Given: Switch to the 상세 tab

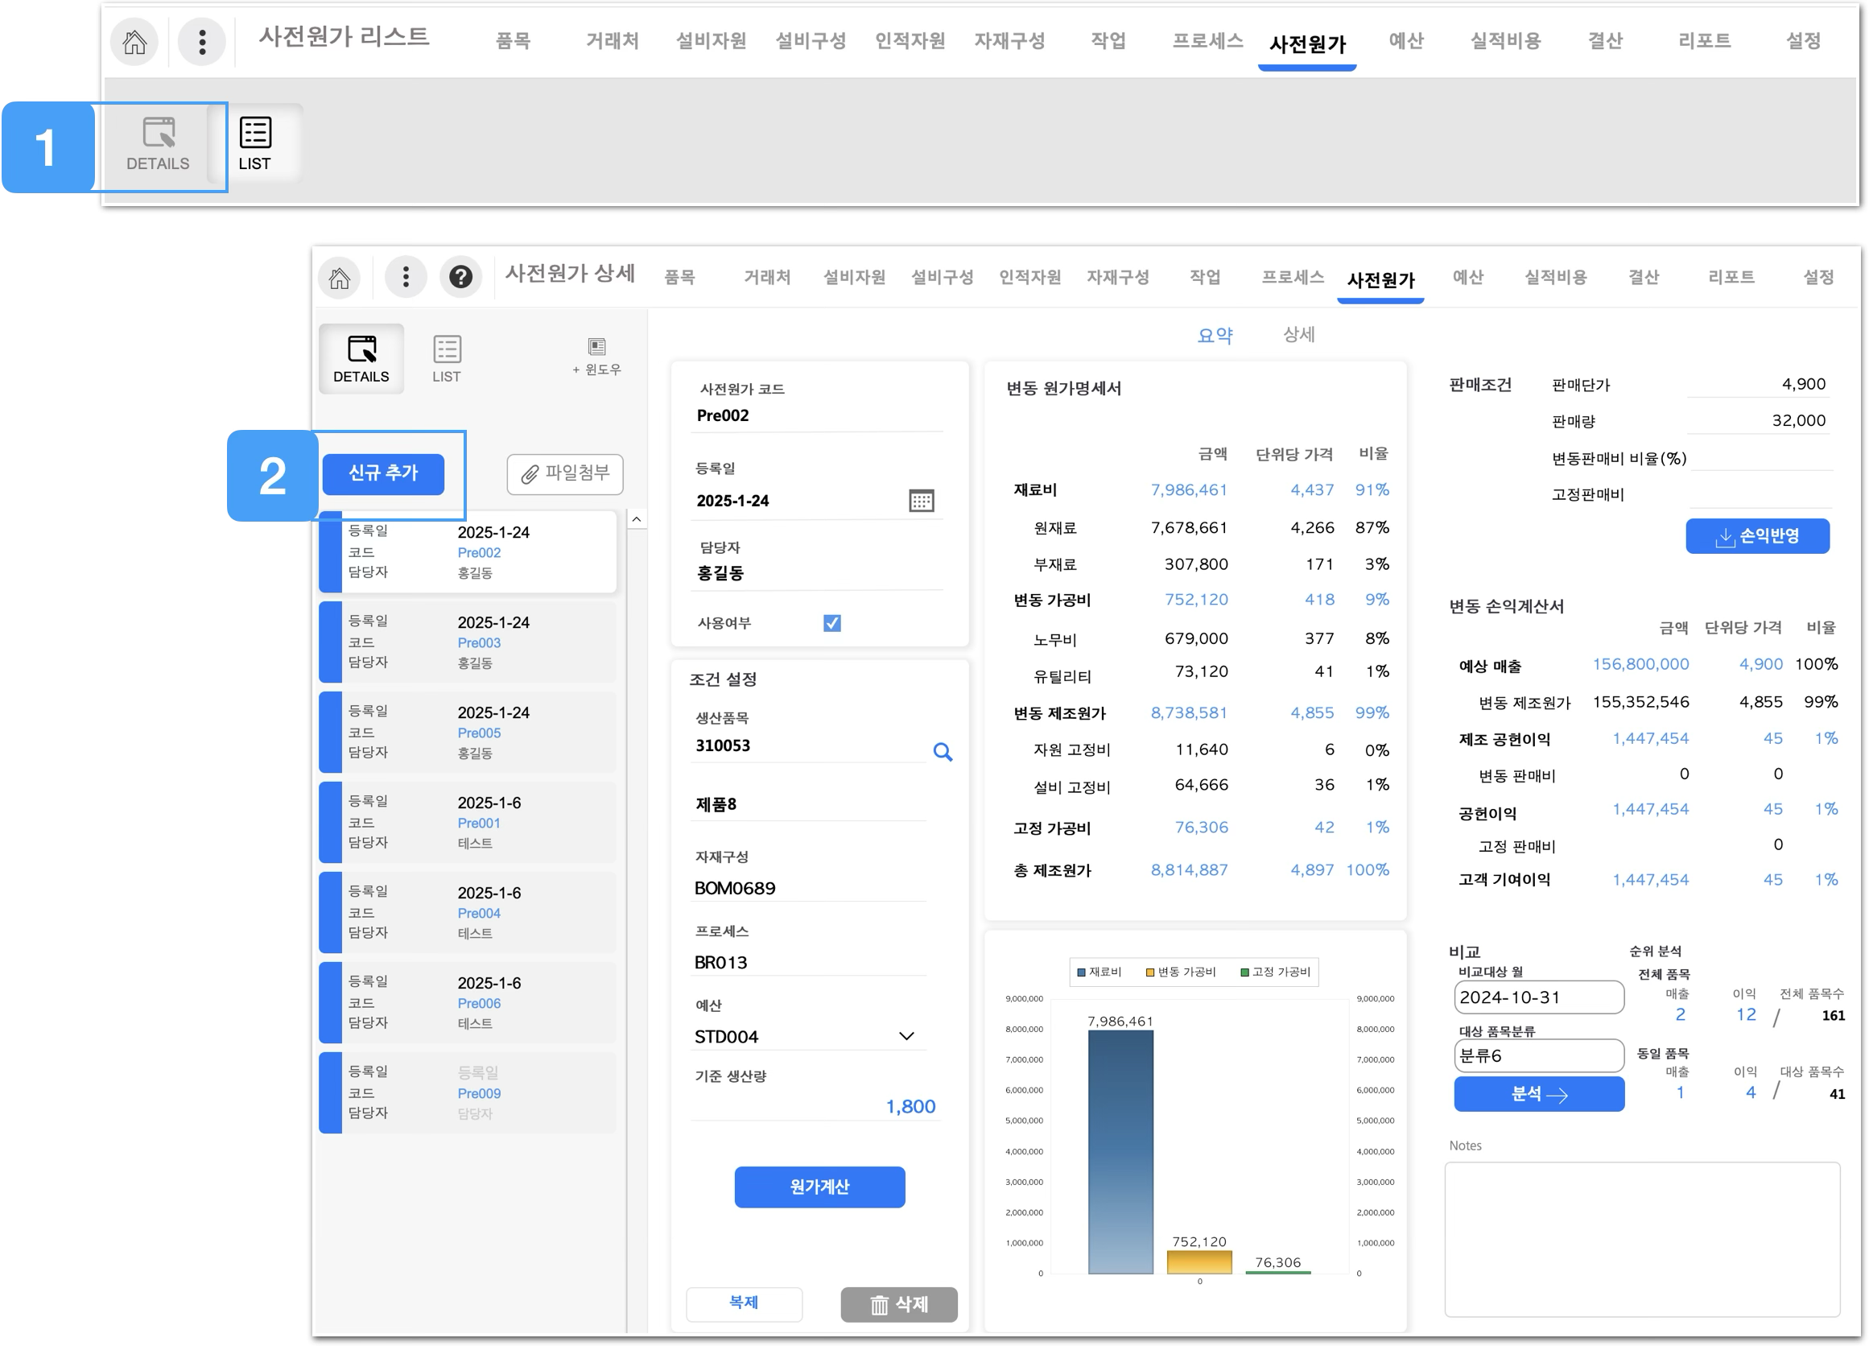Looking at the screenshot, I should click(1298, 335).
